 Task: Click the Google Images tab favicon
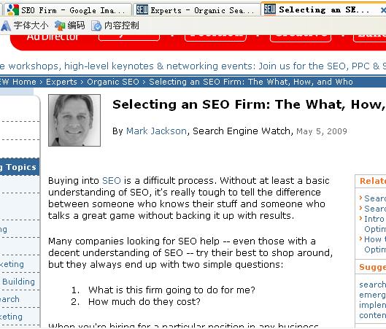click(13, 9)
